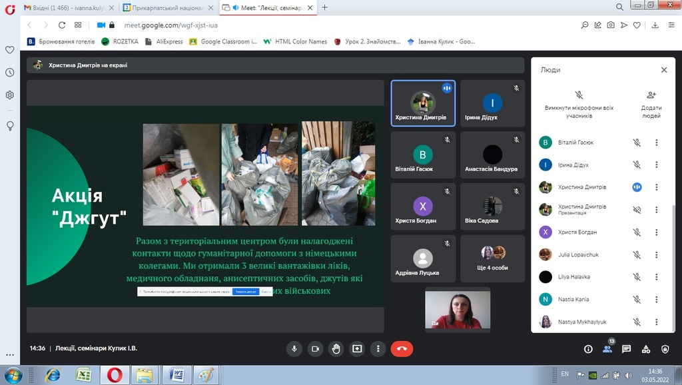The width and height of the screenshot is (682, 385).
Task: Open the Activities panel icon
Action: [645, 348]
